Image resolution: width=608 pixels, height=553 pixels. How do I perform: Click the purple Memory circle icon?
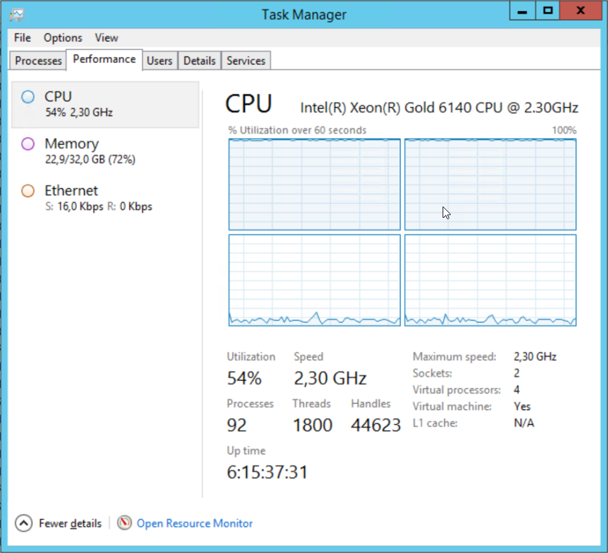point(28,143)
